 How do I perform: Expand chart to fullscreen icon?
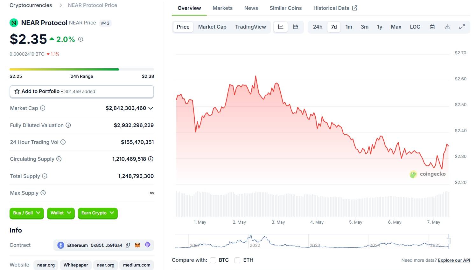[462, 27]
